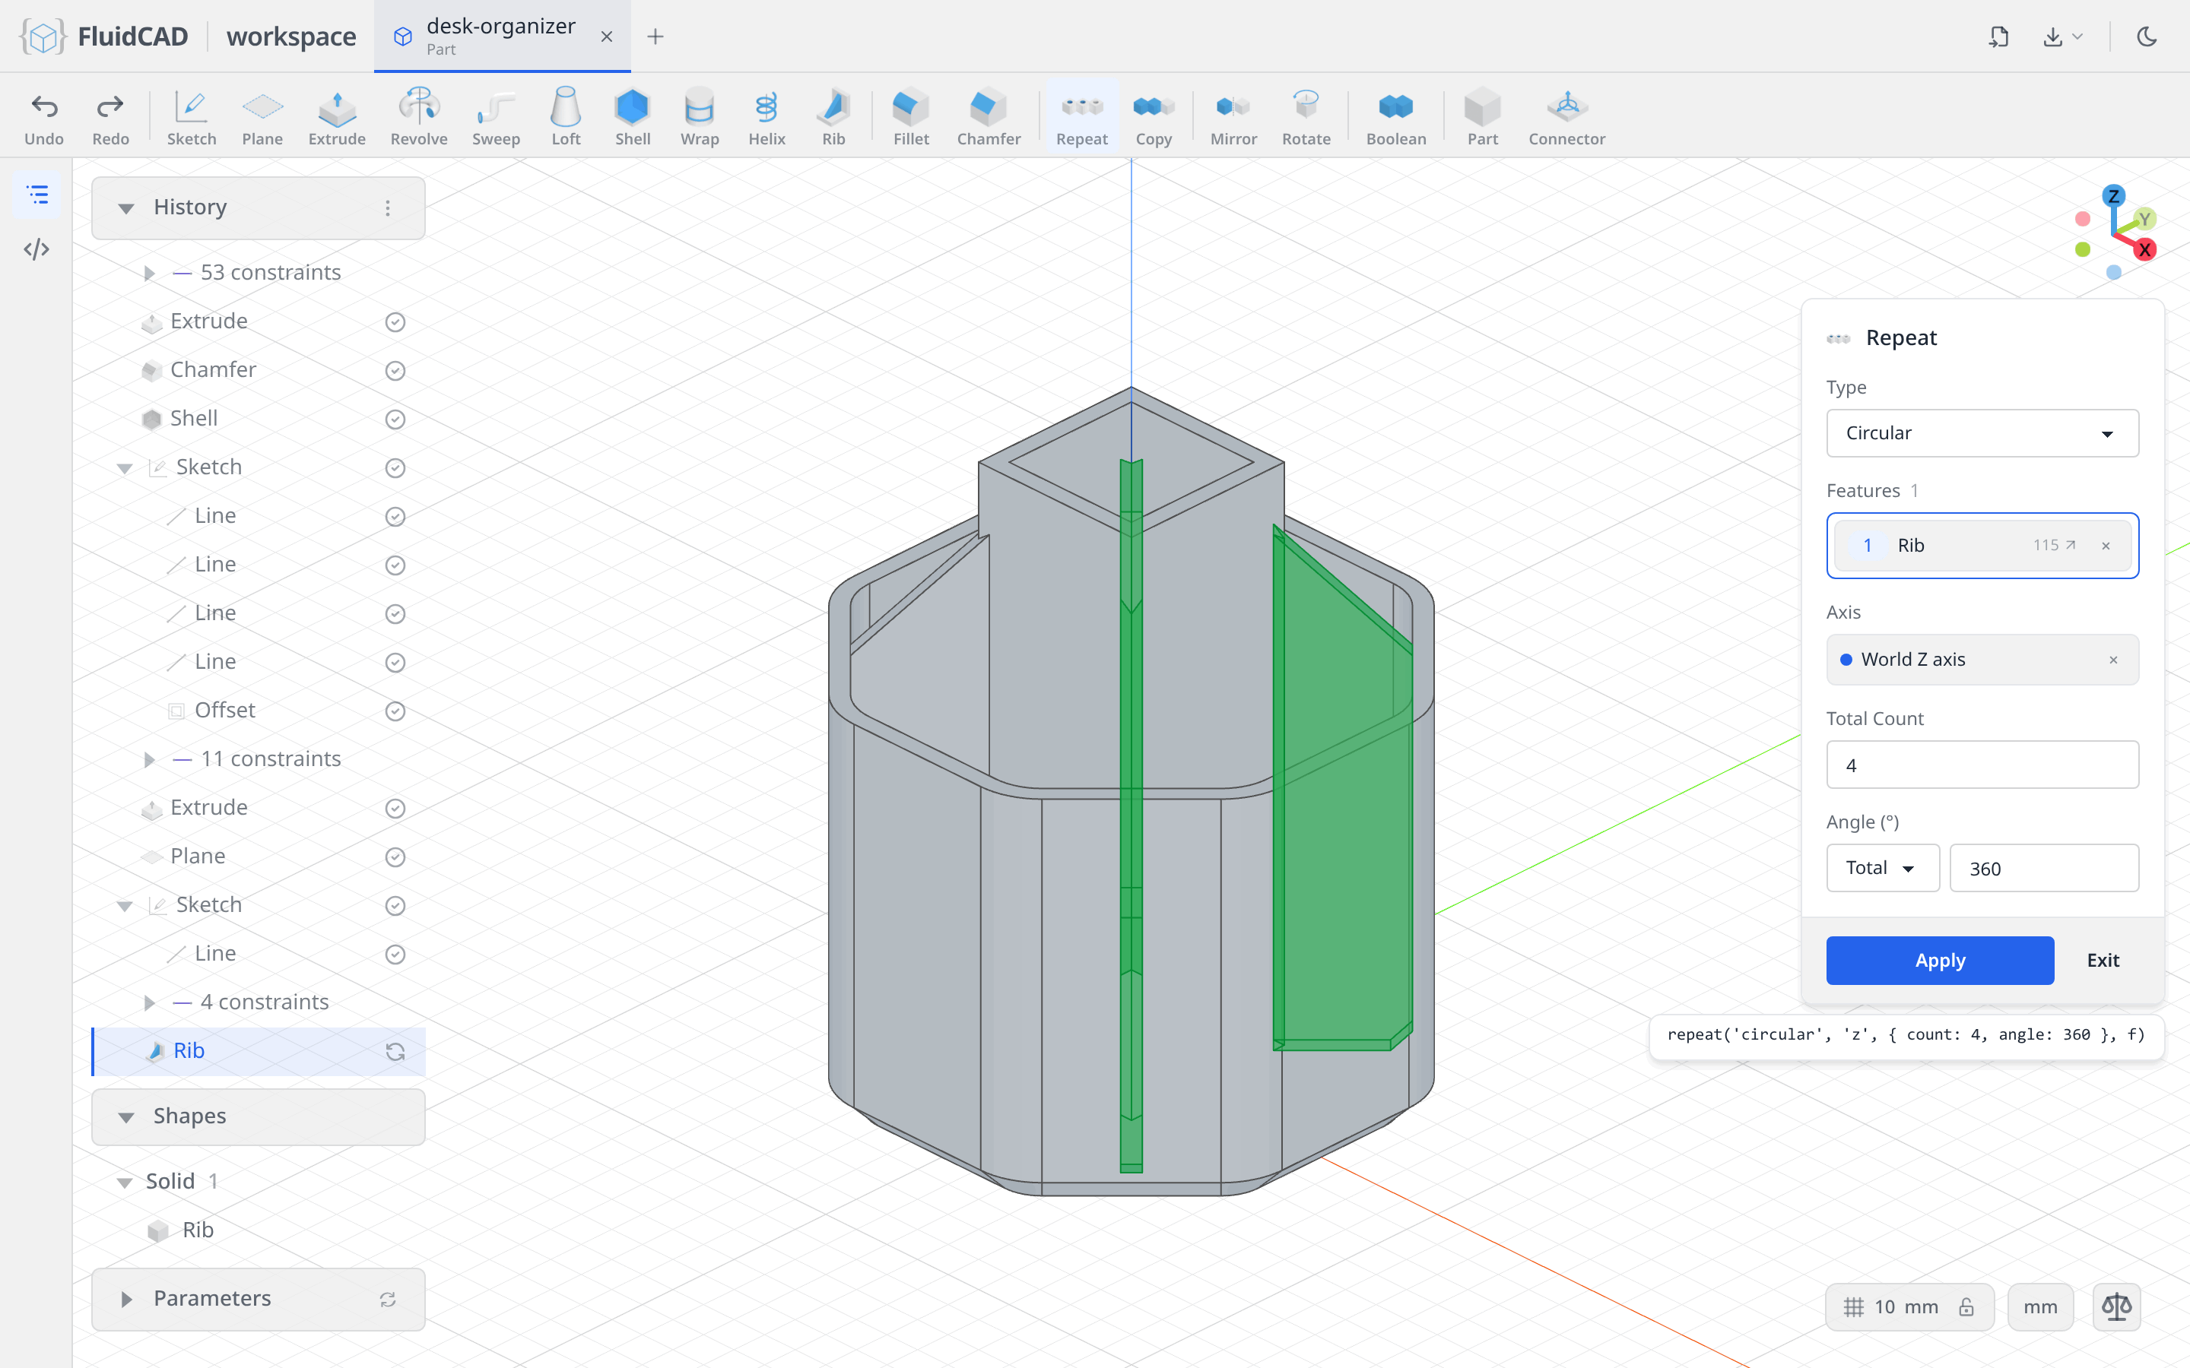Click the Apply button
This screenshot has height=1368, width=2190.
pyautogui.click(x=1939, y=960)
